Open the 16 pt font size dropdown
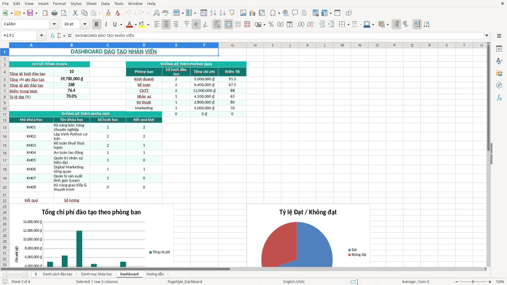507x285 pixels. point(84,24)
